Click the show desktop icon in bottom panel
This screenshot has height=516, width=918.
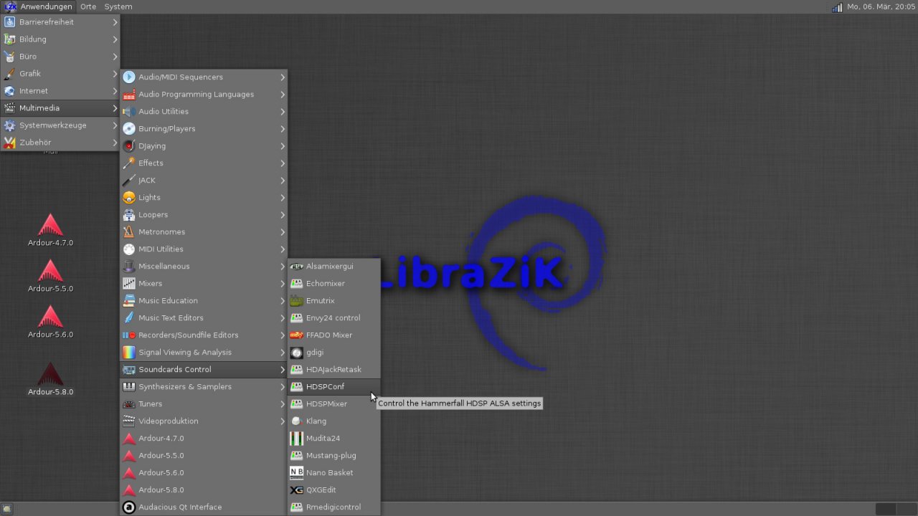(x=7, y=509)
